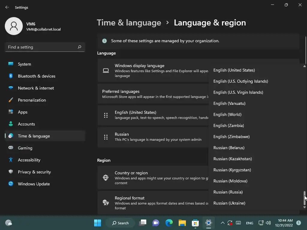This screenshot has height=230, width=307.
Task: Choose English (U.S. Virgin Islands)
Action: click(256, 92)
